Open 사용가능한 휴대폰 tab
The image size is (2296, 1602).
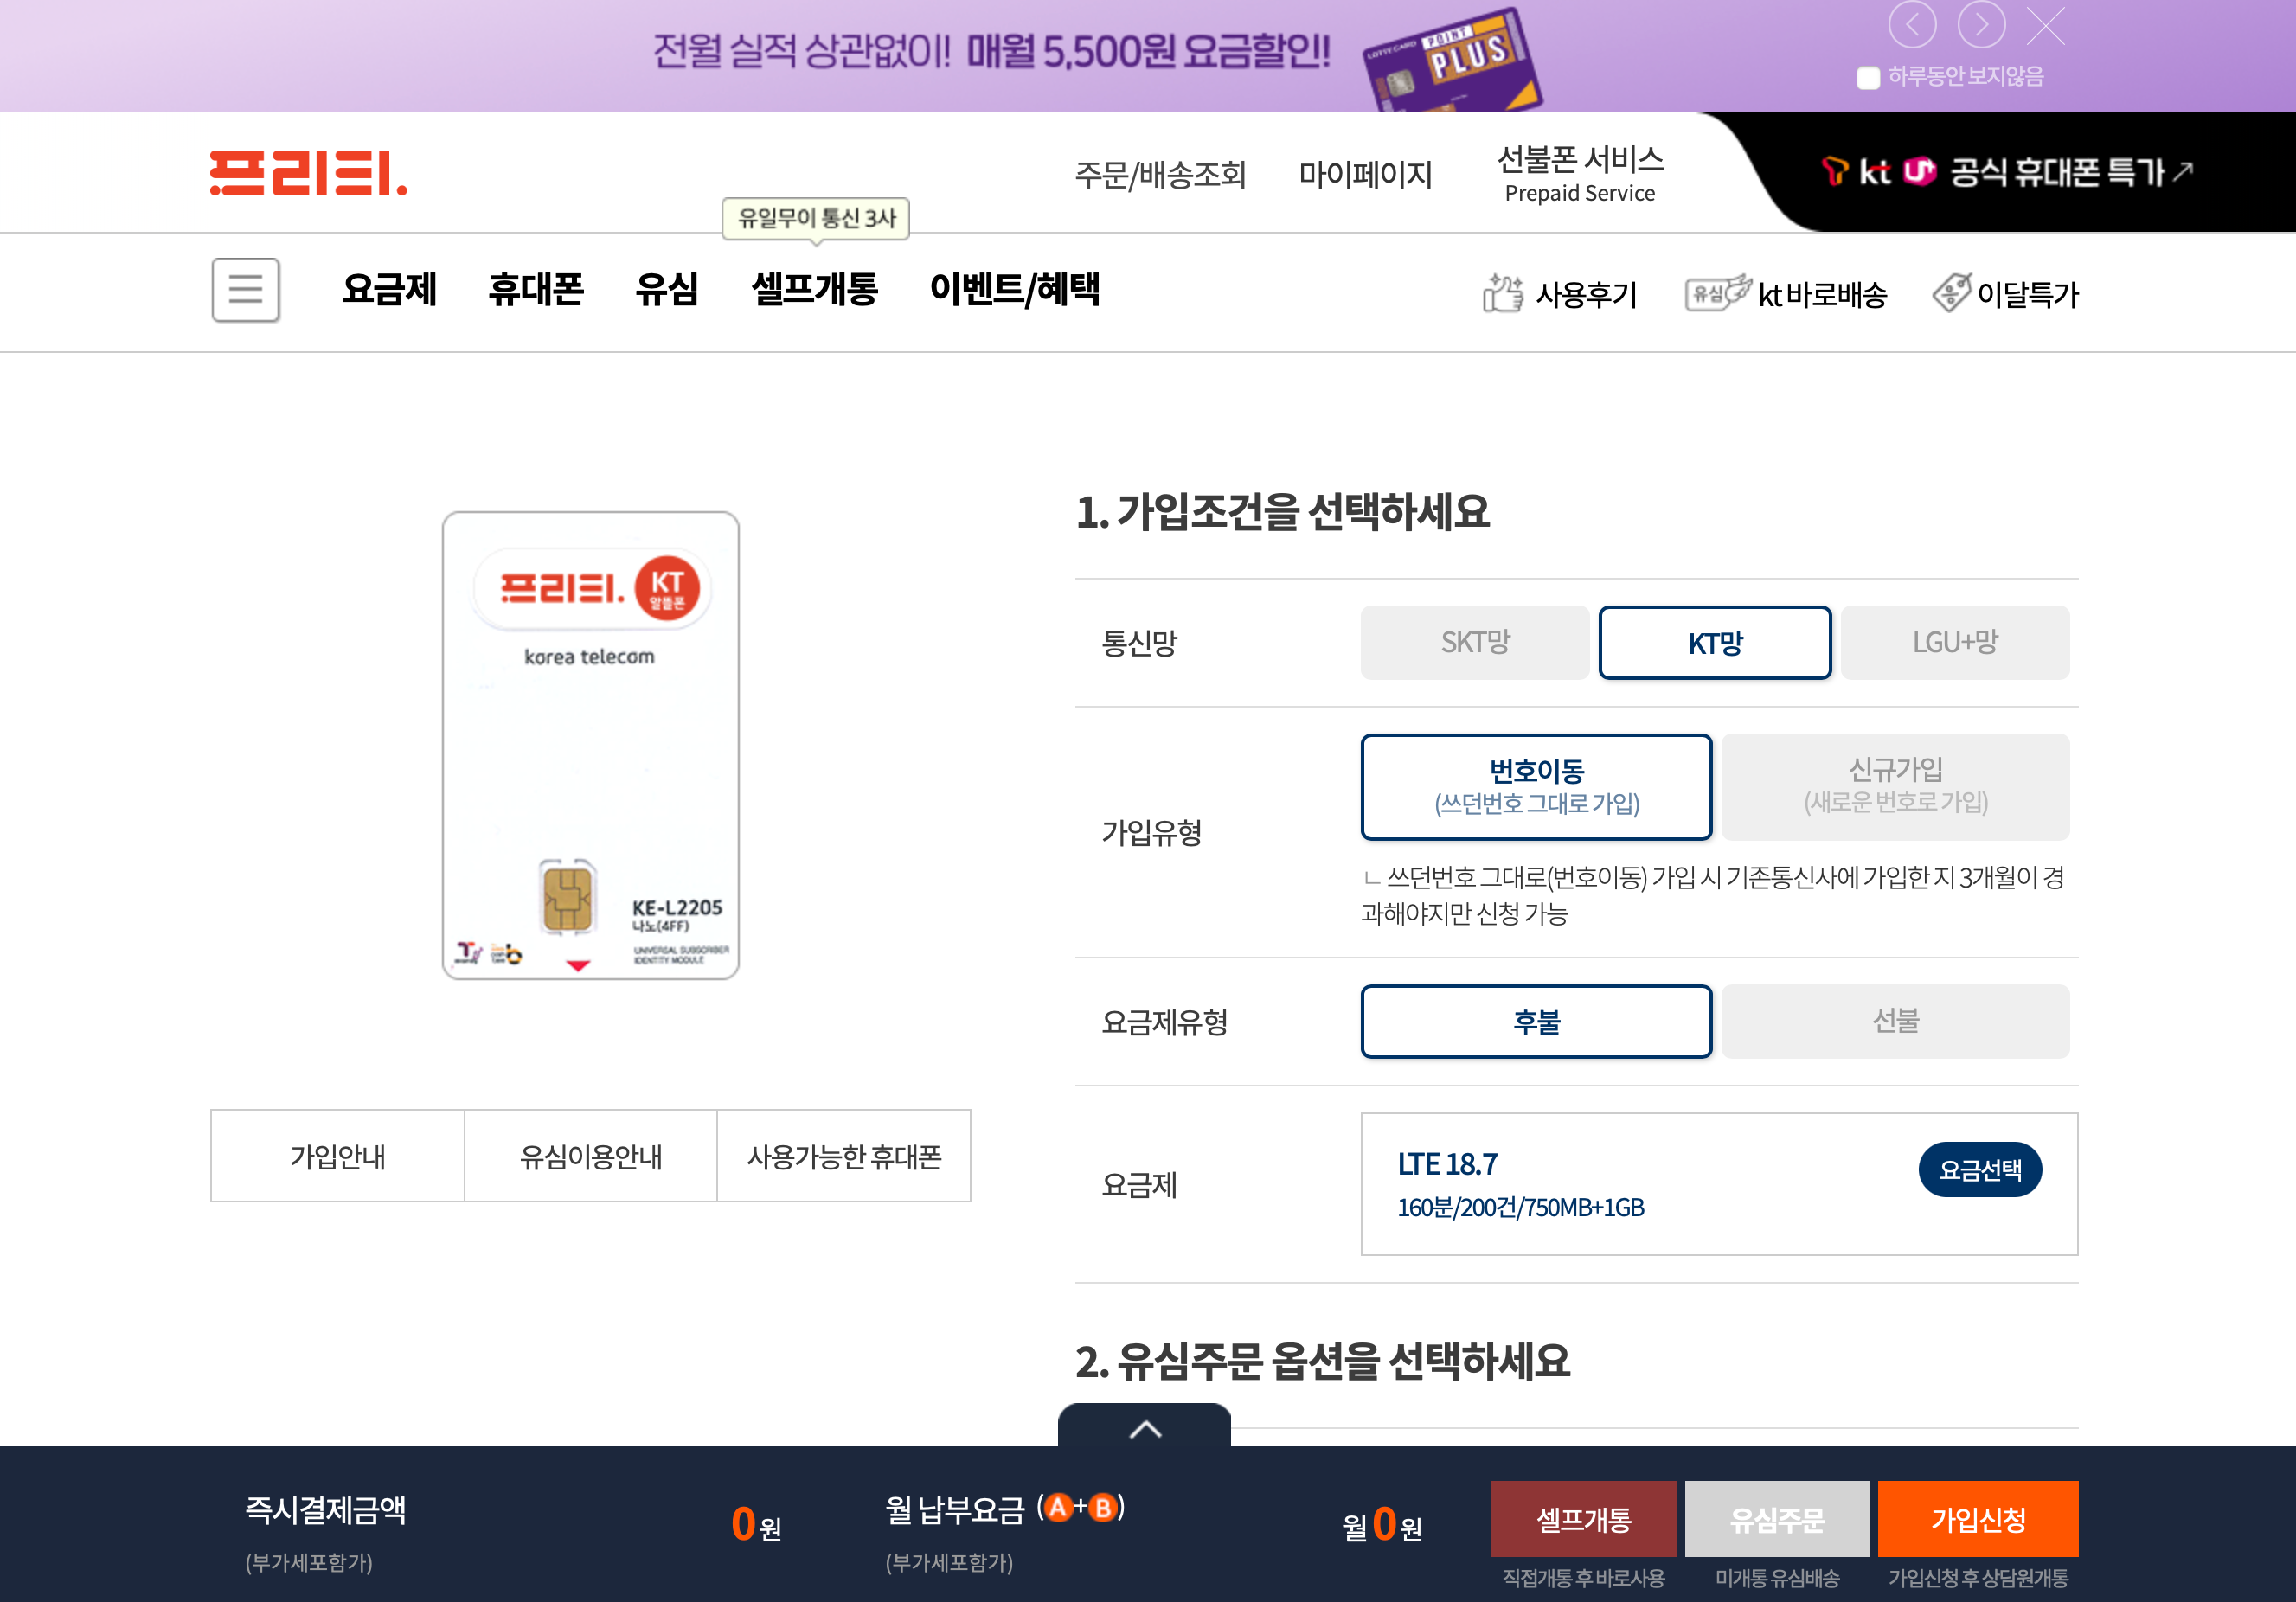pos(844,1156)
